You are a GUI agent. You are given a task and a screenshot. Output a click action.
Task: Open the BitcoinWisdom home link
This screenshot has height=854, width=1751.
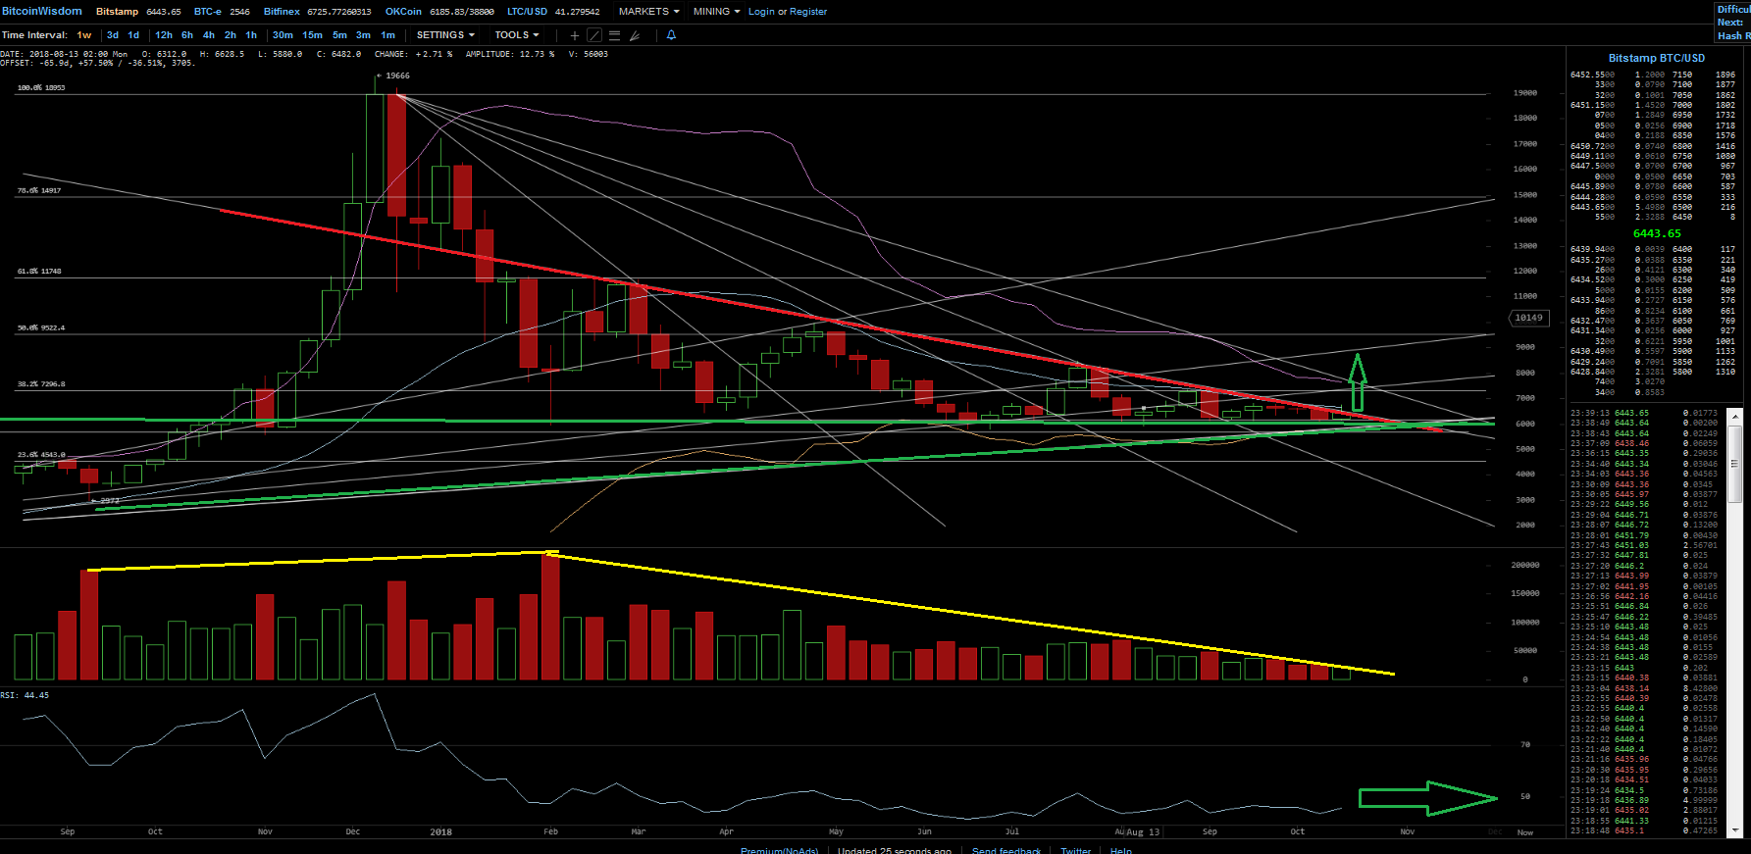coord(42,12)
